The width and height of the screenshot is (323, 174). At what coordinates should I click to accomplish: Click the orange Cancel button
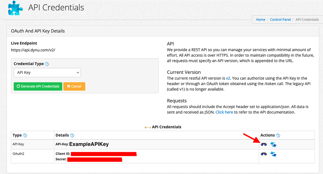(x=74, y=86)
